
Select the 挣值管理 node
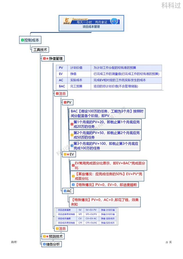point(53,58)
